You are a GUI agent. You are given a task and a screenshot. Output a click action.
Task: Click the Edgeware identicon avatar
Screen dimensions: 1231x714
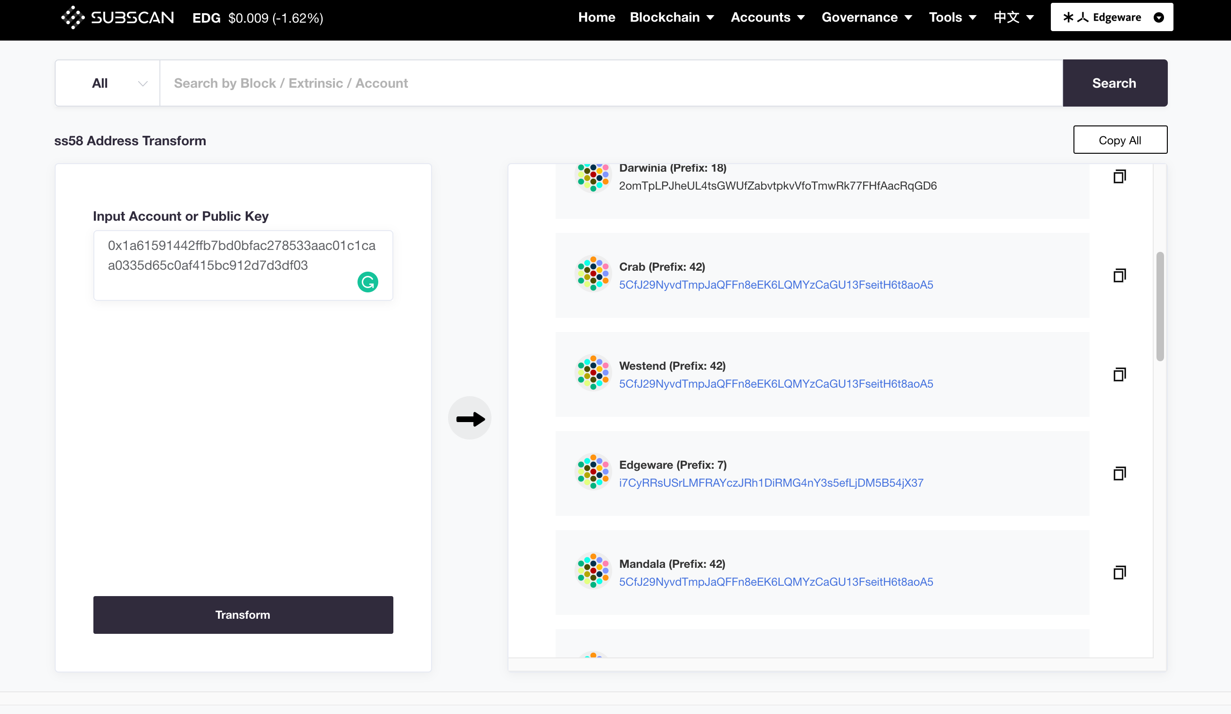pyautogui.click(x=593, y=472)
